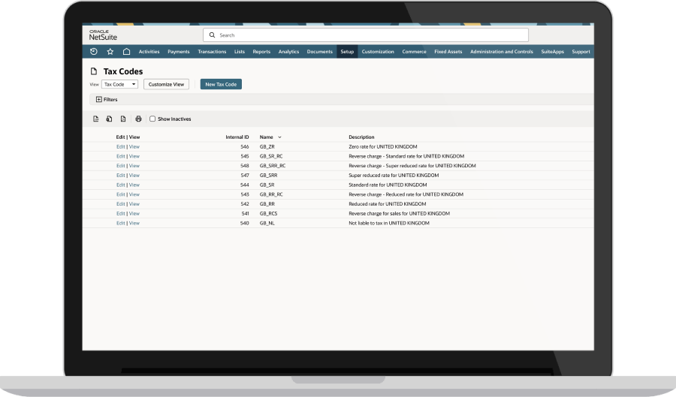Click the page icon beside Tax Codes title

click(94, 71)
